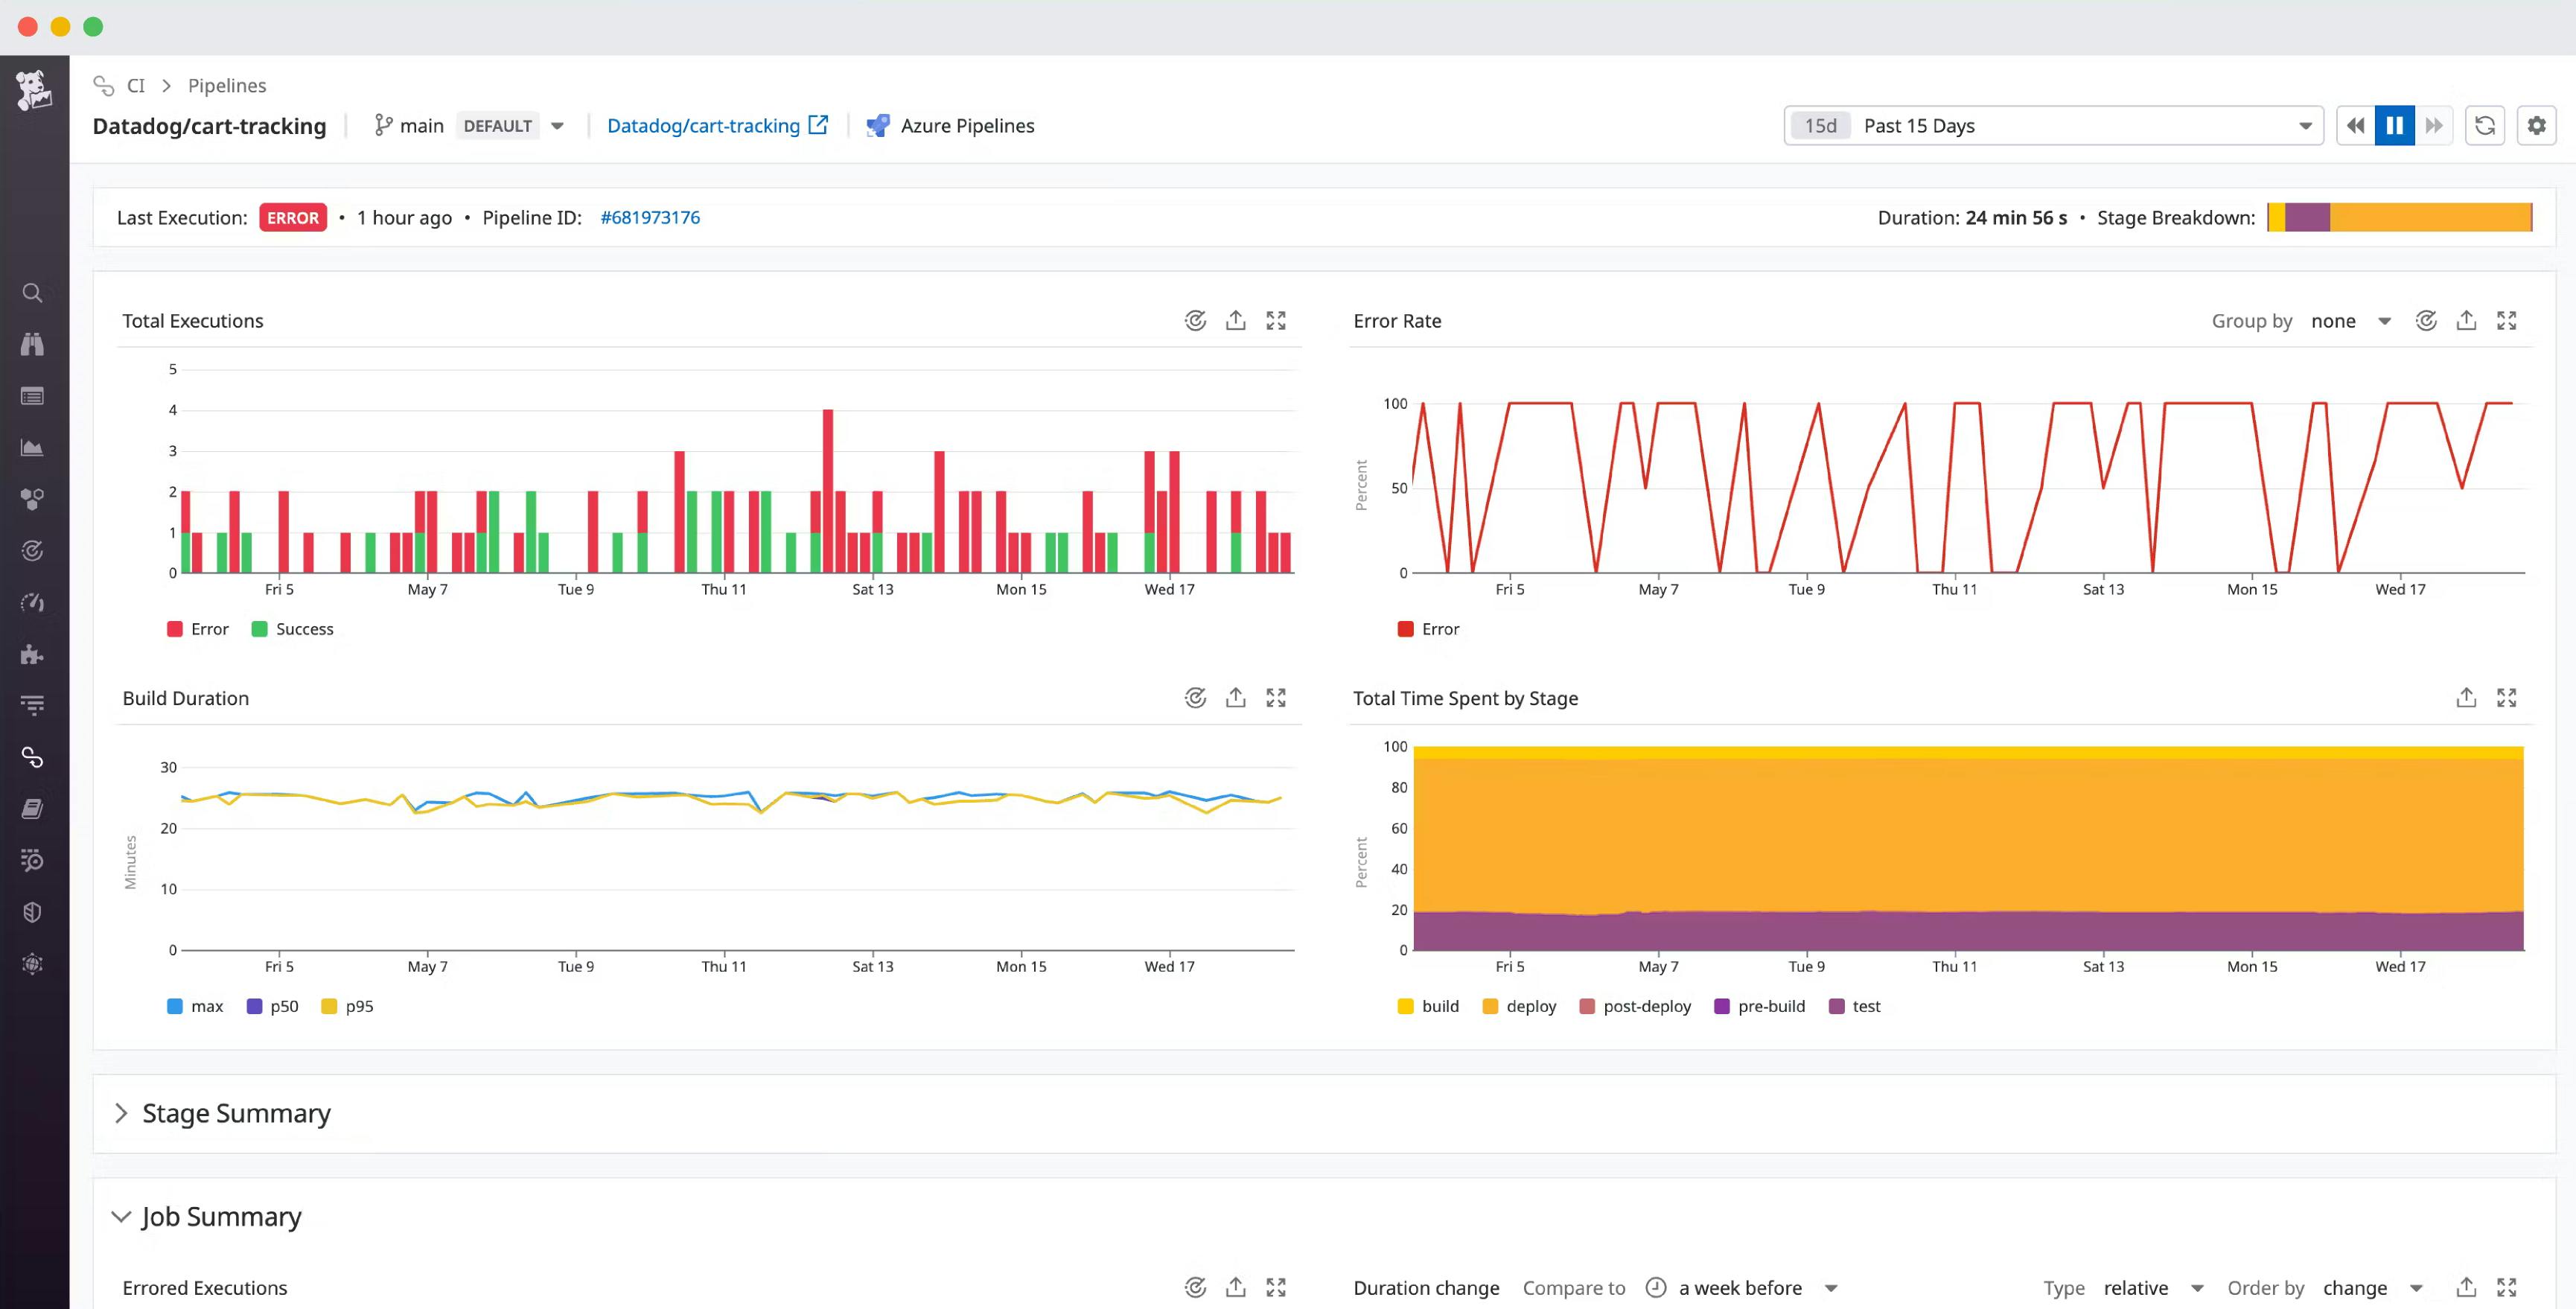Screen dimensions: 2576x1309
Task: Click the Pipelines breadcrumb entry
Action: click(226, 85)
